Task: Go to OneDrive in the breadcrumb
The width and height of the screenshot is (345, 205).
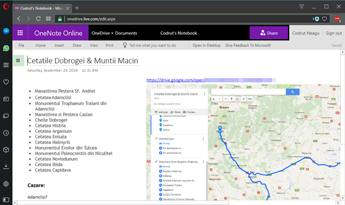Action: (x=101, y=33)
